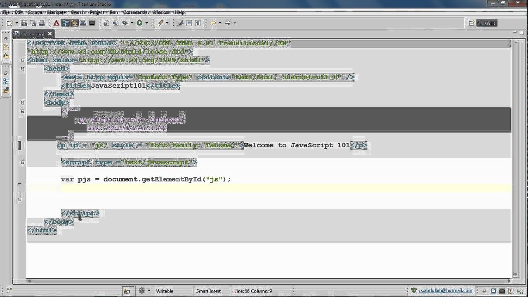528x297 pixels.
Task: Click the blue tree icon in left sidebar
Action: 6,82
